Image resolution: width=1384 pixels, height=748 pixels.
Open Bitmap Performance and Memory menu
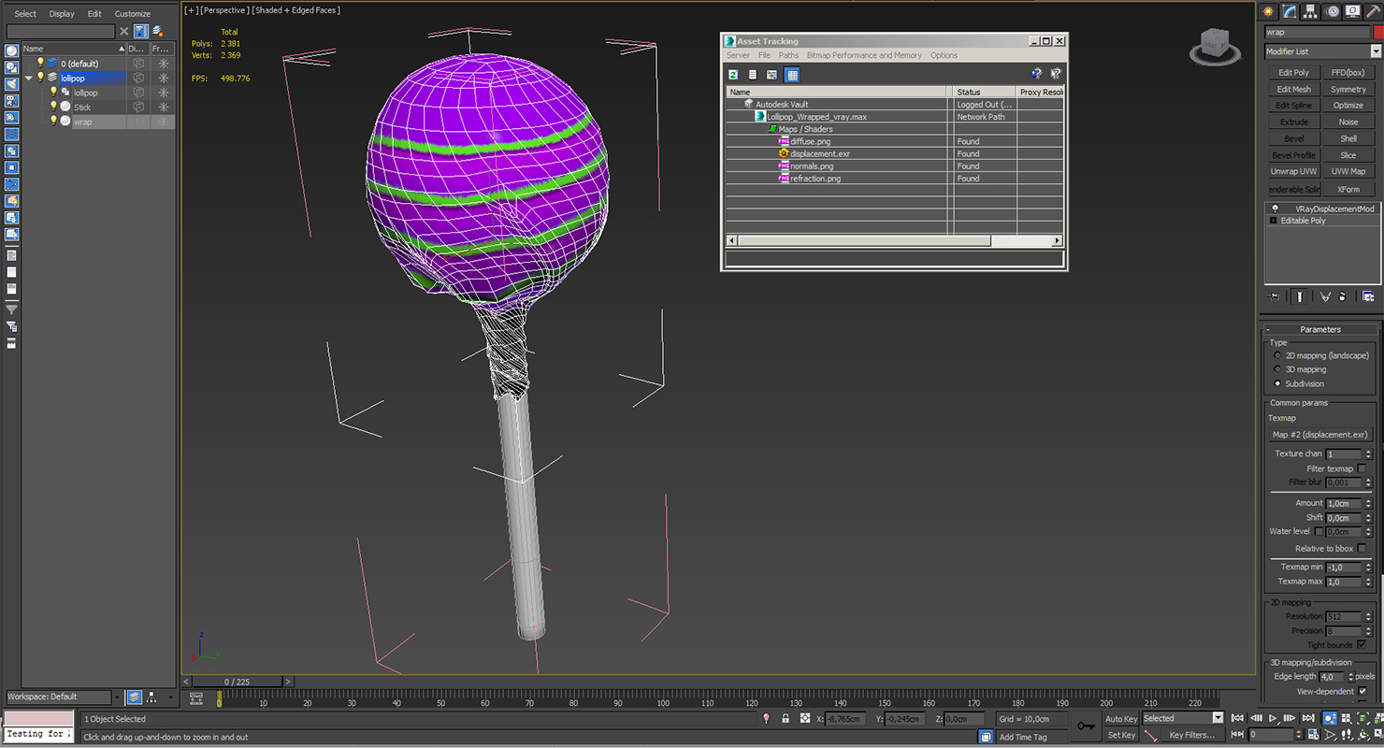click(864, 55)
